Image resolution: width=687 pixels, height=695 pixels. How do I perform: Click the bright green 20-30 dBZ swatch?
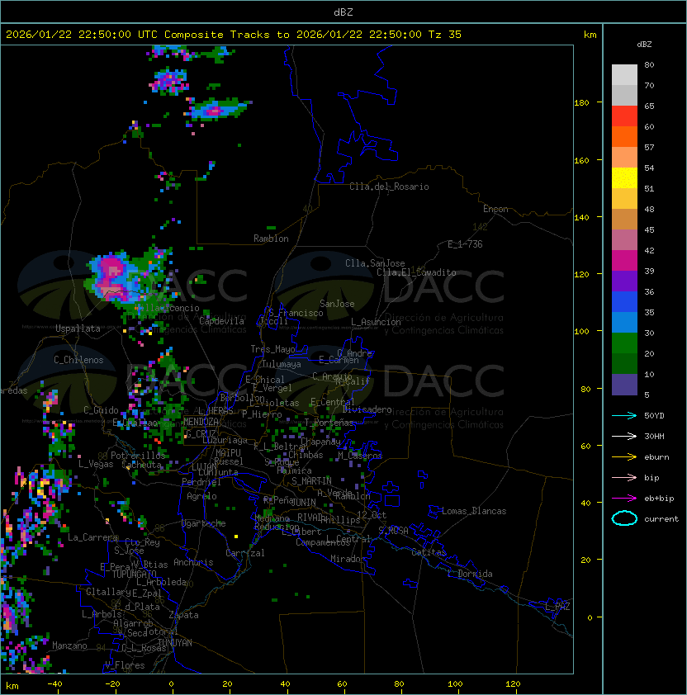[x=624, y=343]
